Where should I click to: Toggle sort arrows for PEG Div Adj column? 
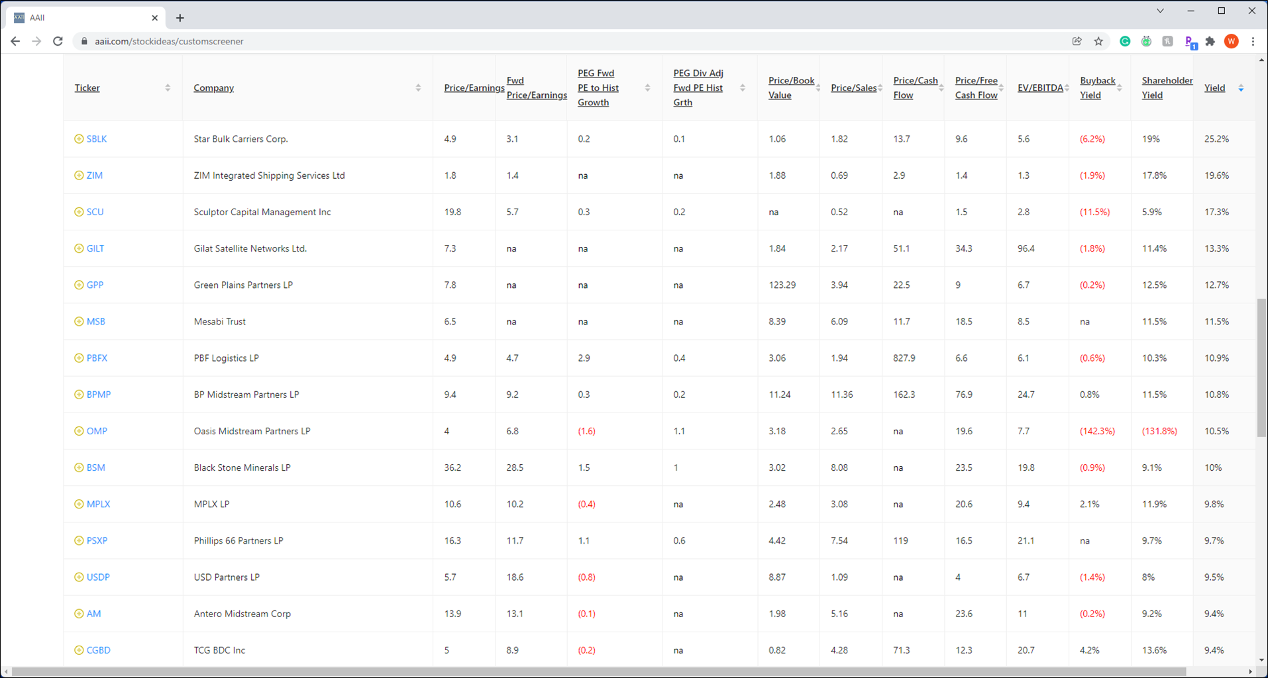743,88
